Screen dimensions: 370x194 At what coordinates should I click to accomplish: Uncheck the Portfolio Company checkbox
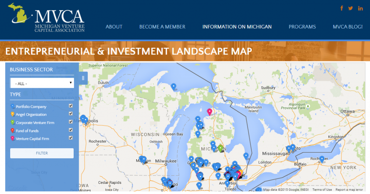click(71, 106)
